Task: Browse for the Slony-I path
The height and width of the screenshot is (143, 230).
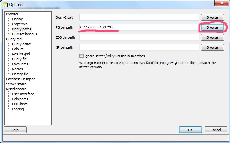Action: 212,17
